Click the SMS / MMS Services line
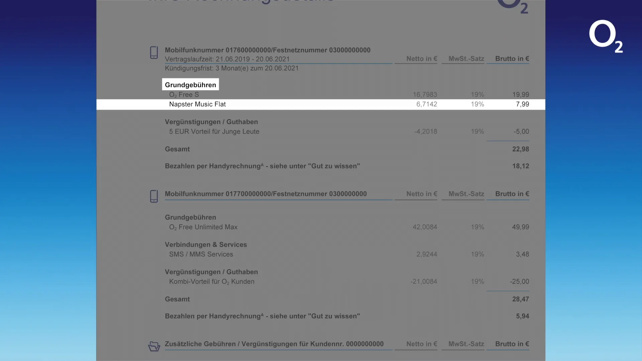The width and height of the screenshot is (642, 361). tap(201, 254)
